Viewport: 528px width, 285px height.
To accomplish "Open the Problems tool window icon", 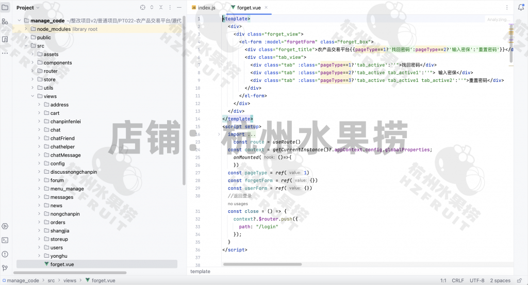I will [x=5, y=254].
